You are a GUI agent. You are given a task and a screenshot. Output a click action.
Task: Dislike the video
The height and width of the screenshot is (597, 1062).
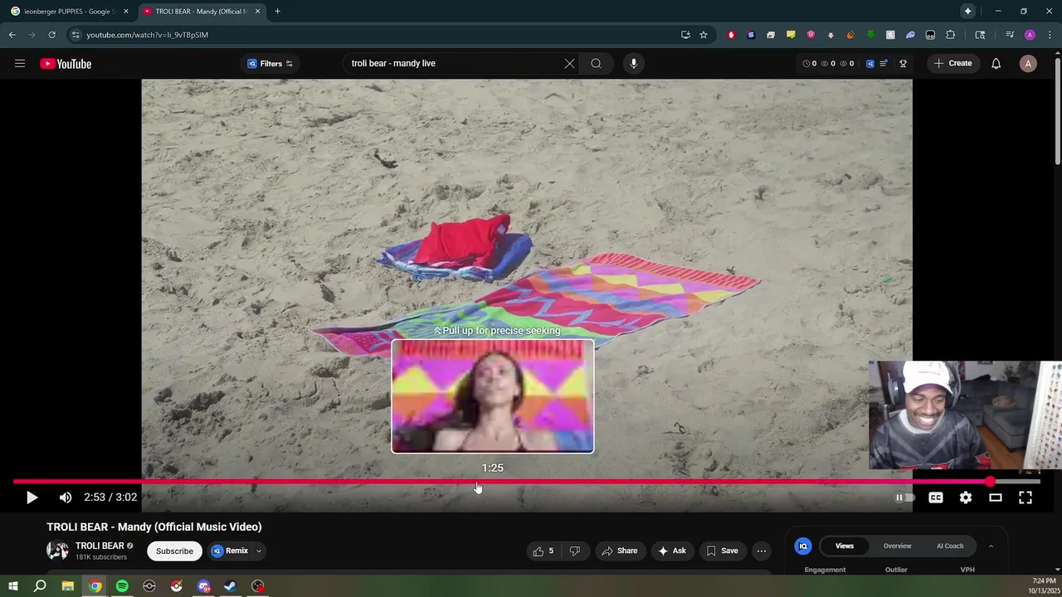point(574,551)
